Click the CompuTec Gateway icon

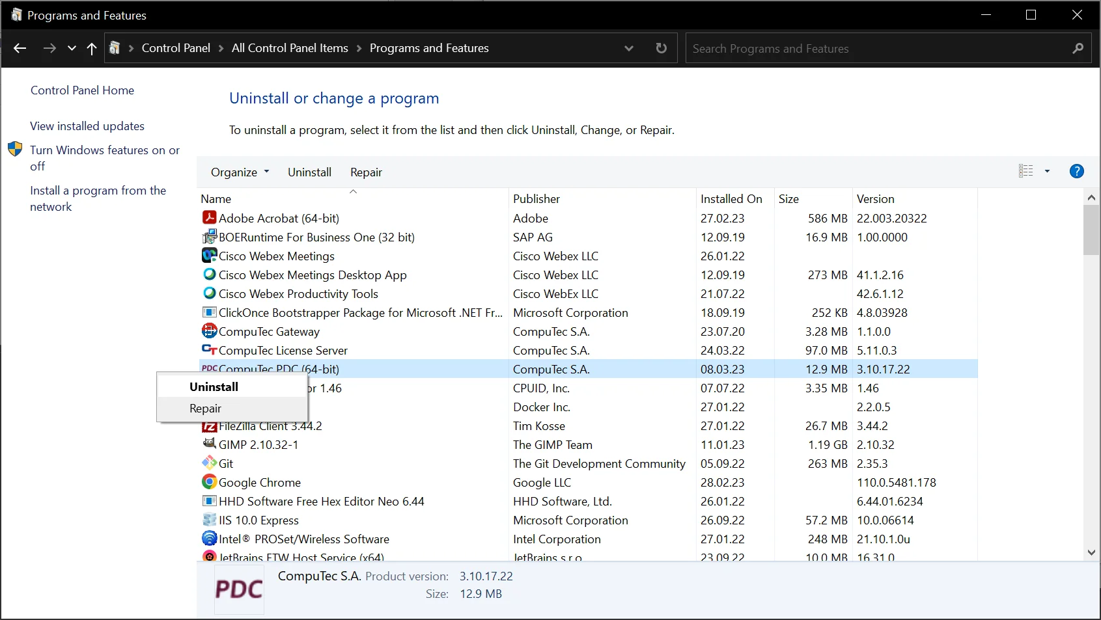[209, 331]
